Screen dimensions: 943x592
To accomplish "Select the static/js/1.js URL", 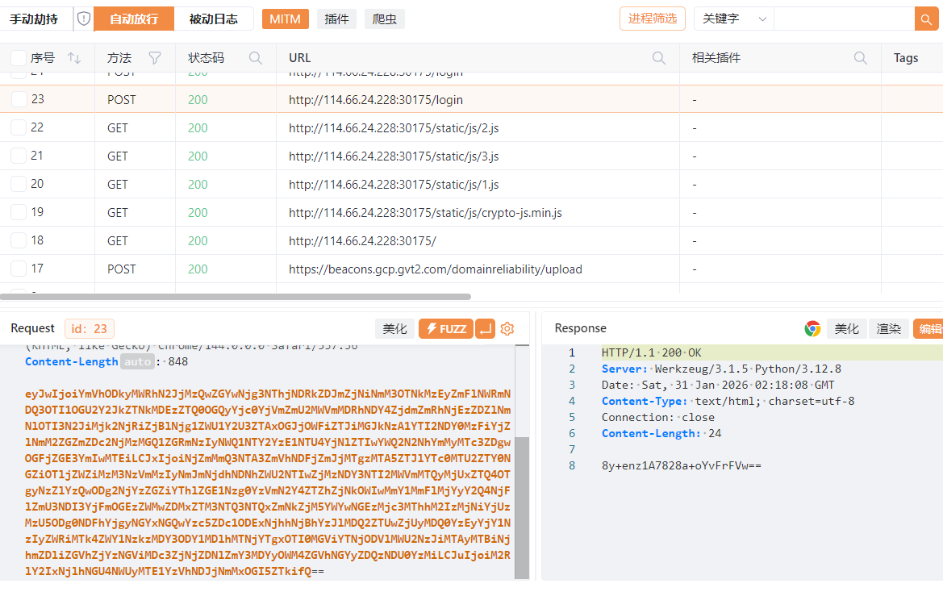I will point(394,185).
